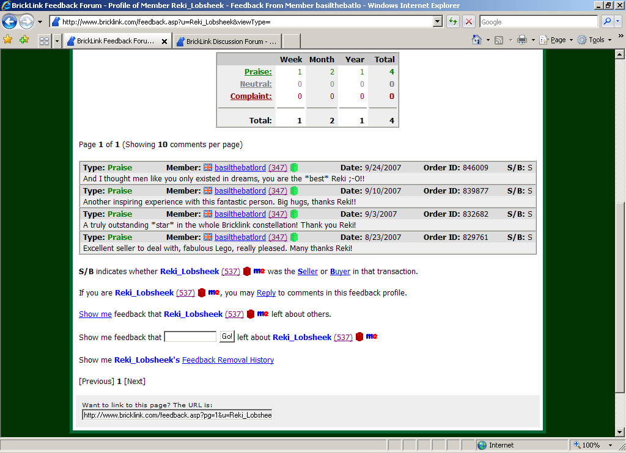This screenshot has height=453, width=626.
Task: Expand the zoom level dropdown arrow
Action: point(610,446)
